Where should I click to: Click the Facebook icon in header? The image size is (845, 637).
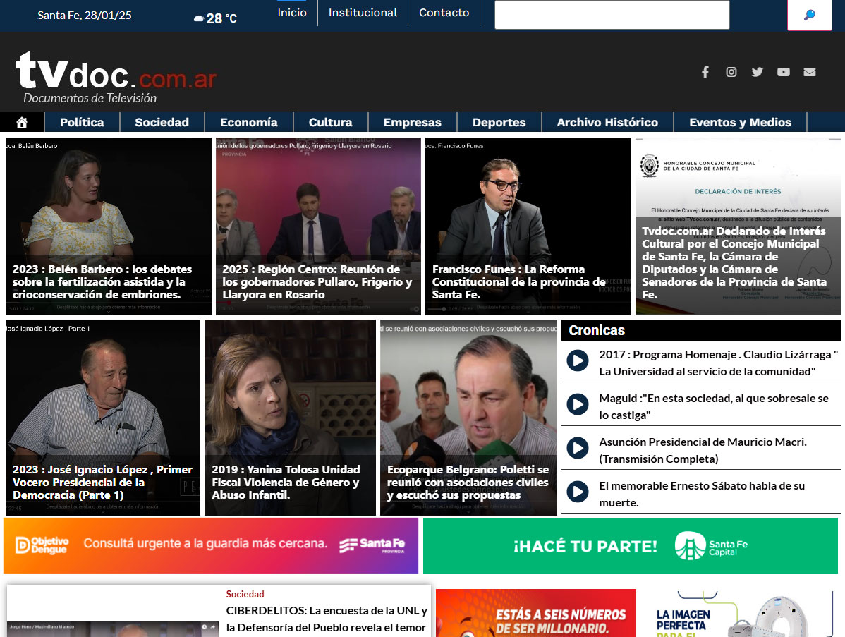[x=705, y=72]
